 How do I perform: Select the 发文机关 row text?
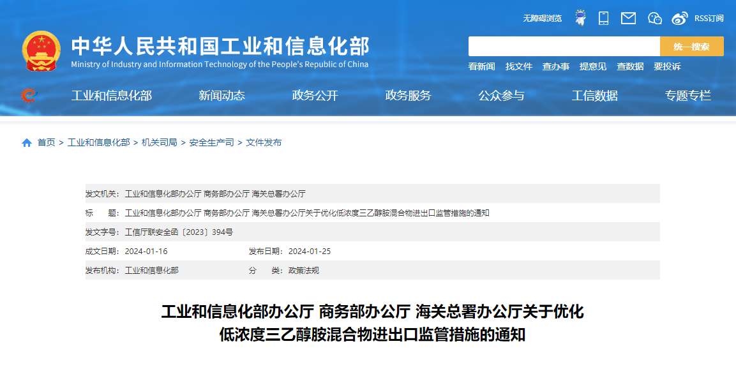(215, 194)
